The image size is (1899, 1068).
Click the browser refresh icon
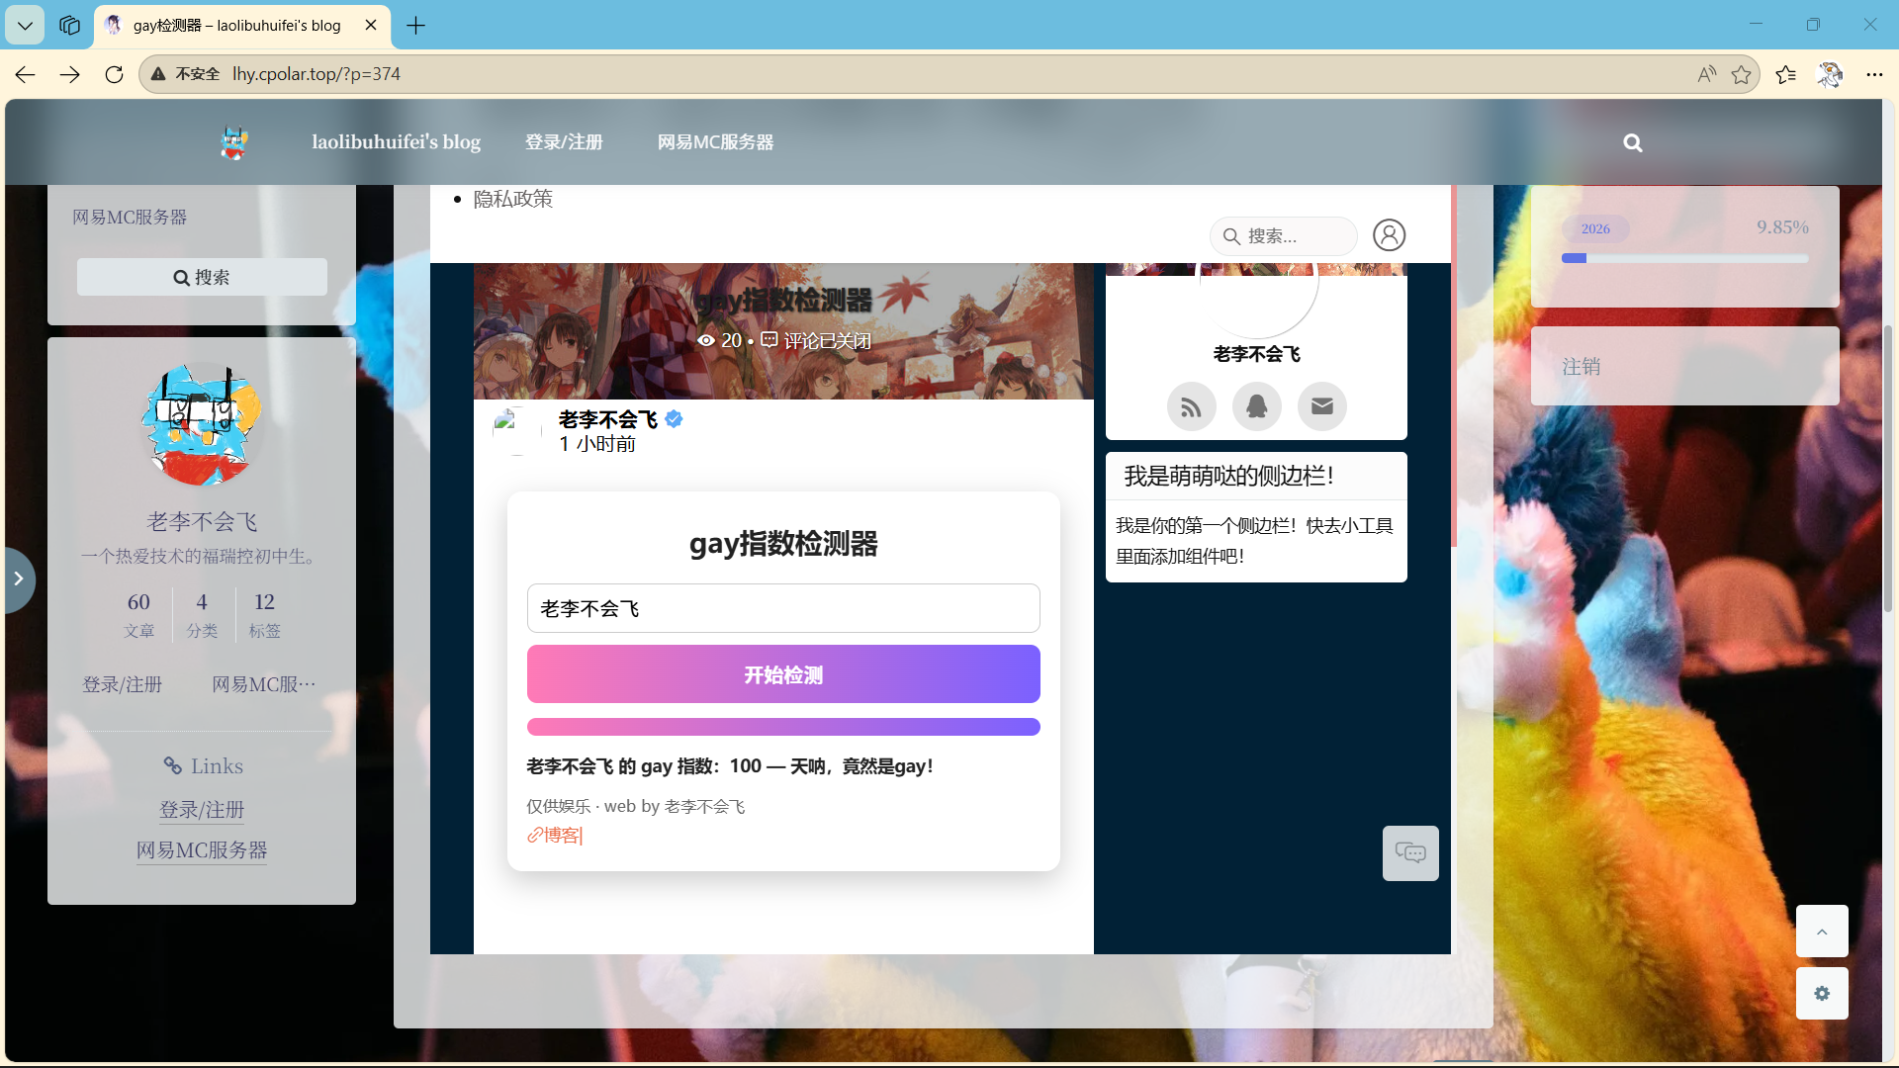[x=114, y=74]
